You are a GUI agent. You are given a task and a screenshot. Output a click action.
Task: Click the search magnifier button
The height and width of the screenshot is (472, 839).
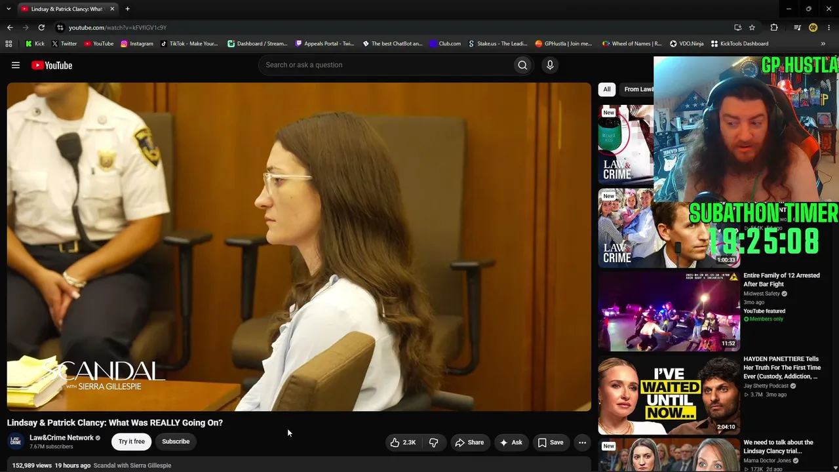pyautogui.click(x=522, y=65)
